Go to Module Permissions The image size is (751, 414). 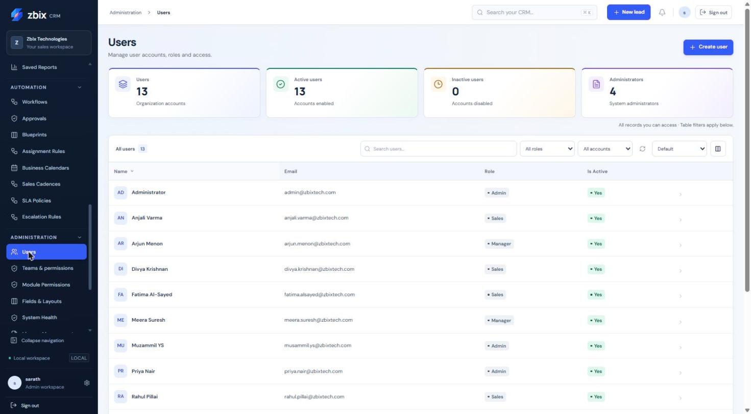coord(46,285)
